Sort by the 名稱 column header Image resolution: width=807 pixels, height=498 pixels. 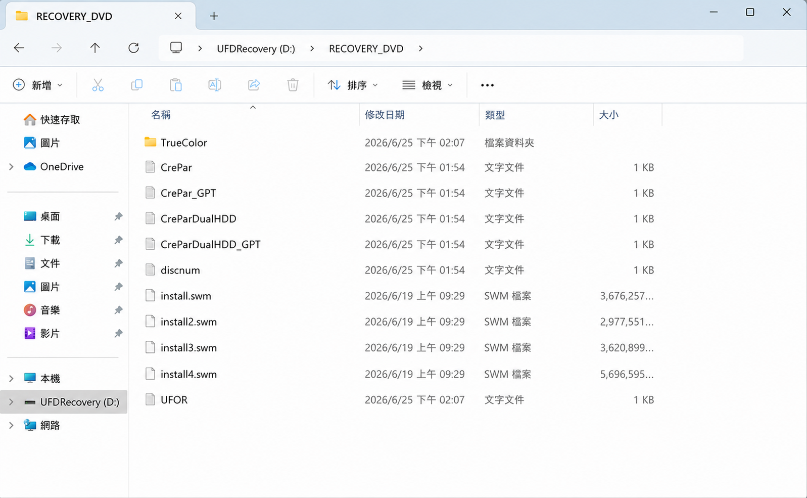coord(161,115)
